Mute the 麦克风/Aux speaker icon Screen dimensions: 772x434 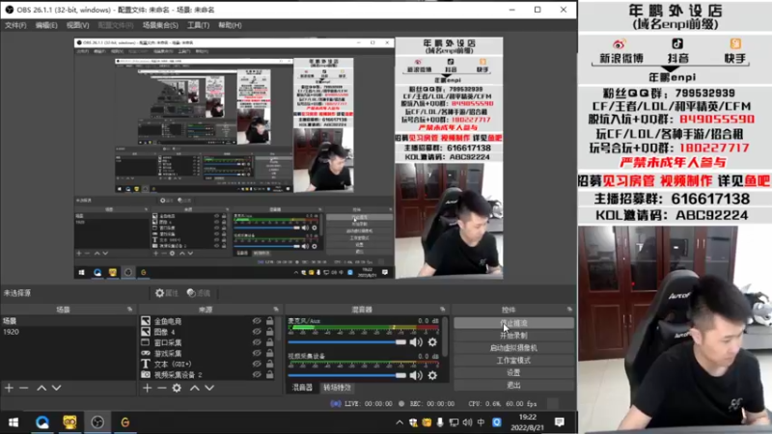416,342
